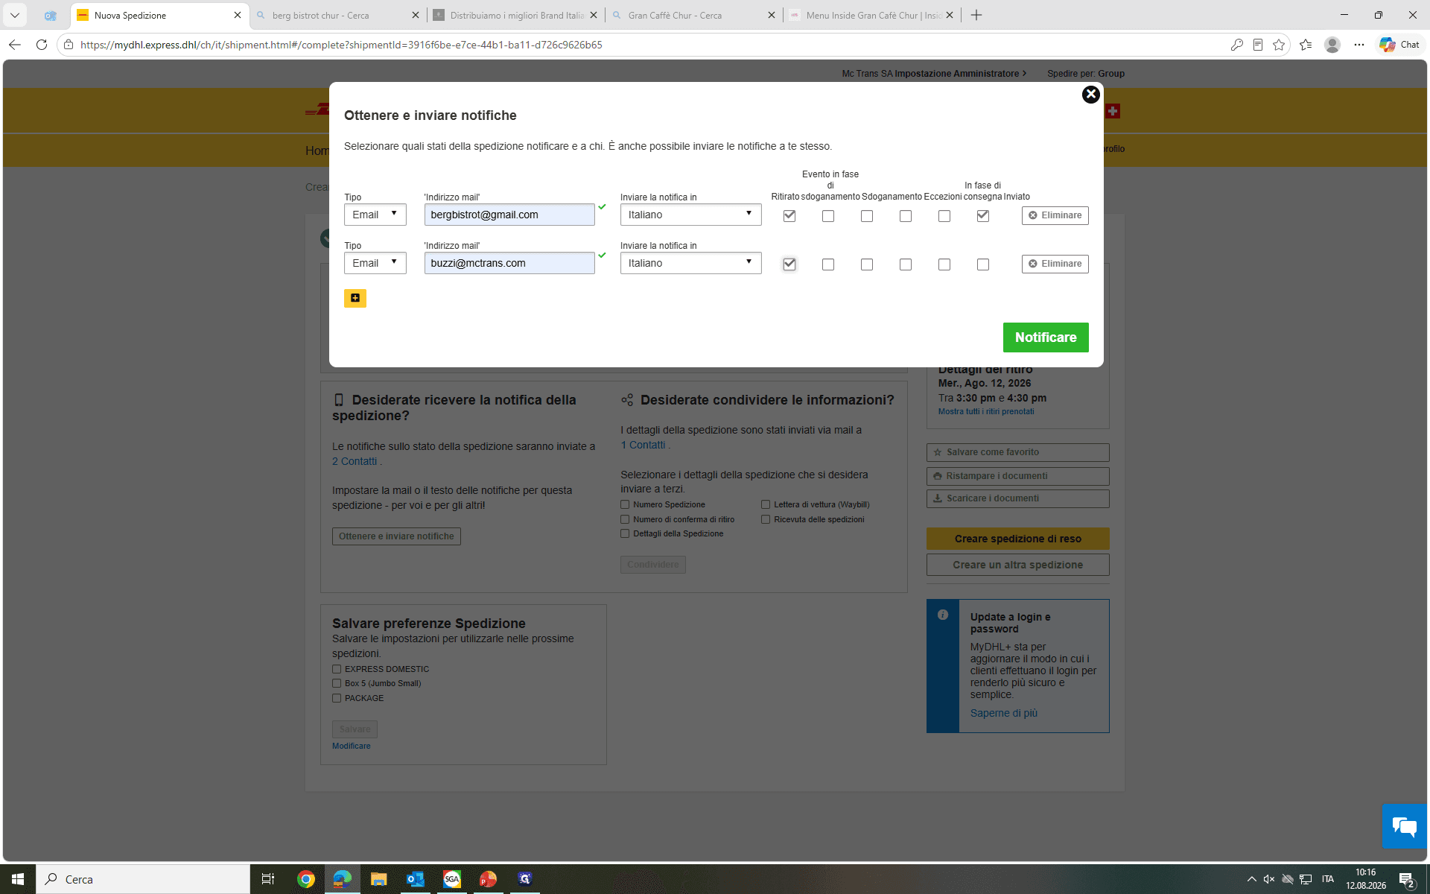The height and width of the screenshot is (894, 1430).
Task: Open Copilot Chat in browser toolbar
Action: [1399, 45]
